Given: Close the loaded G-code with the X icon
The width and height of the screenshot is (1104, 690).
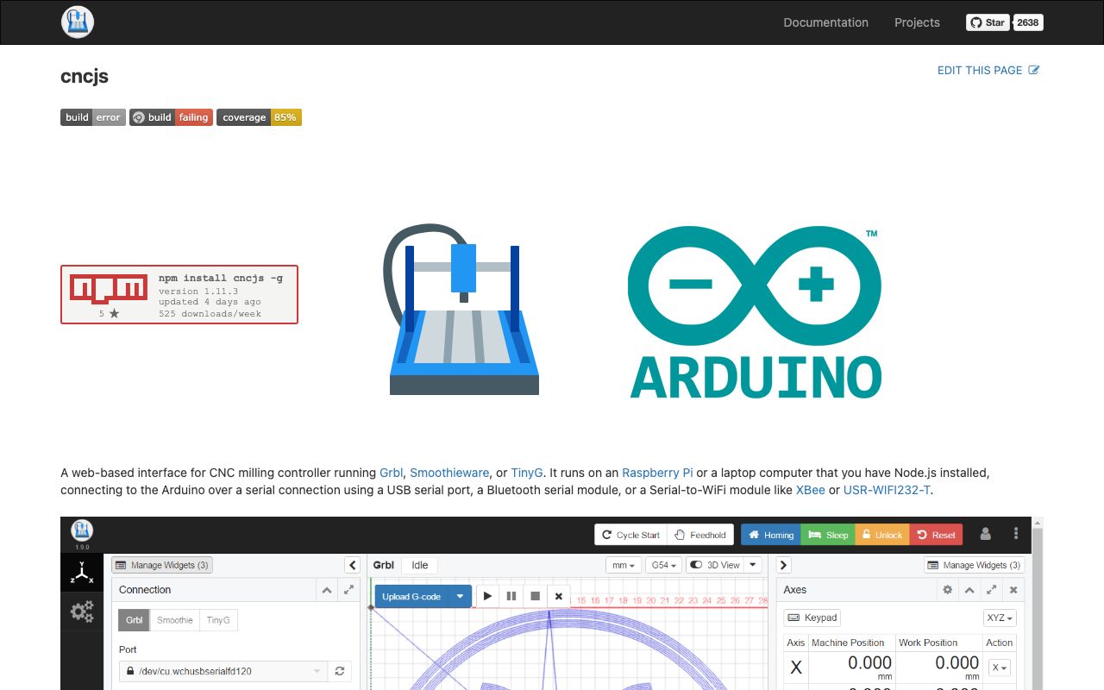Looking at the screenshot, I should [559, 596].
